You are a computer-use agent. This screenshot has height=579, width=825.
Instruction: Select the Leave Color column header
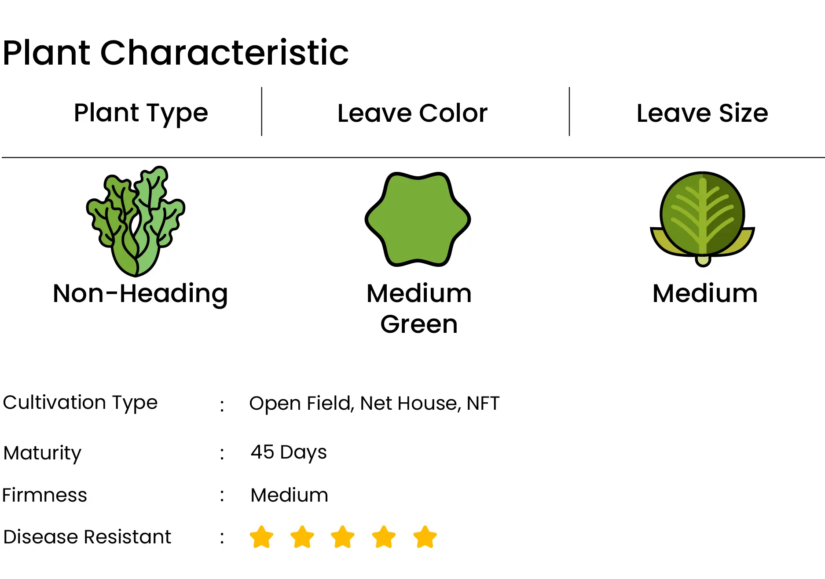point(412,113)
